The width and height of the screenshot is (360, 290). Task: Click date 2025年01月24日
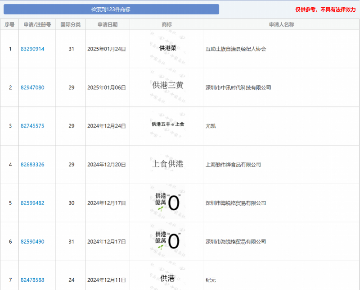107,49
